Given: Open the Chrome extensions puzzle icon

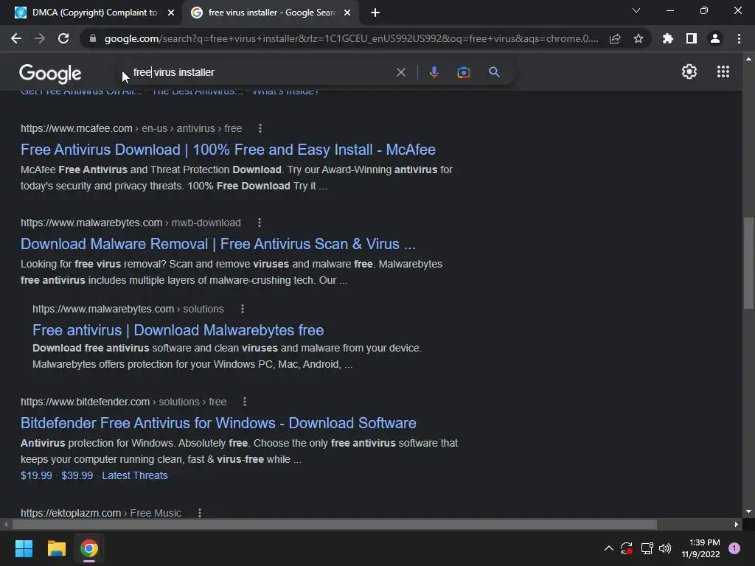Looking at the screenshot, I should tap(667, 38).
